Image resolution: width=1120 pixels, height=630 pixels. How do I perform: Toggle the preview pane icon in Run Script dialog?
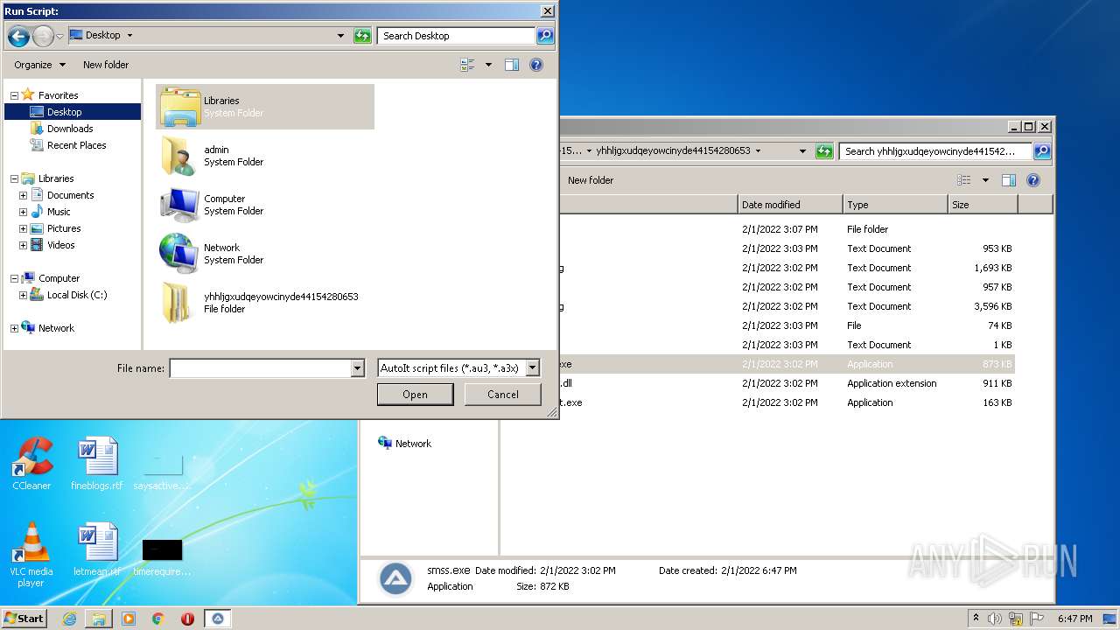click(x=512, y=65)
